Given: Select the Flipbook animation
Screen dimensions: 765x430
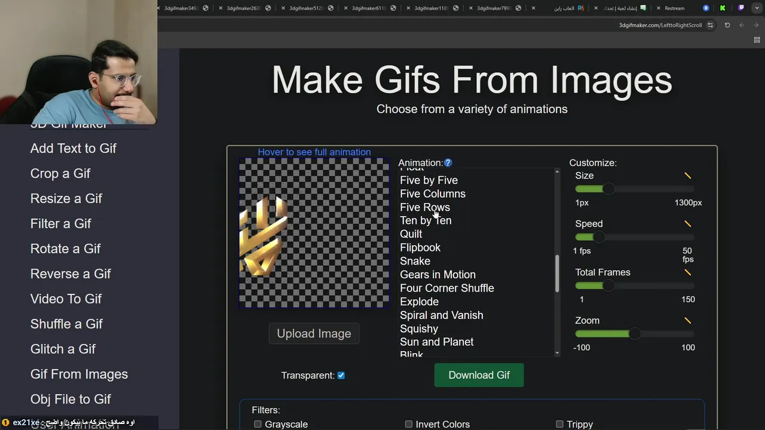Looking at the screenshot, I should (420, 247).
